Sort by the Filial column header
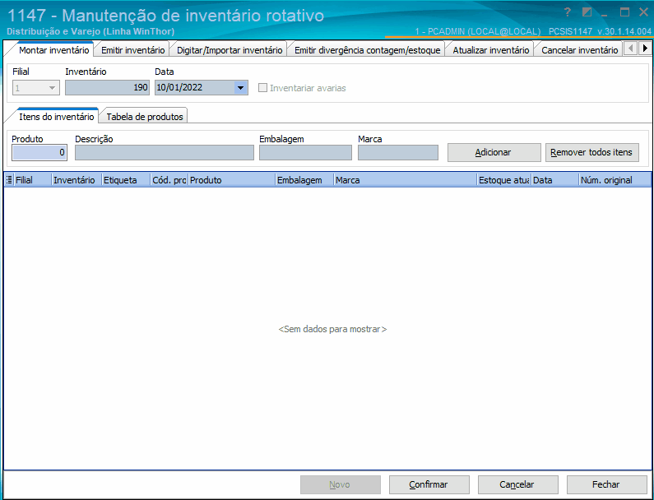The height and width of the screenshot is (500, 654). [33, 180]
